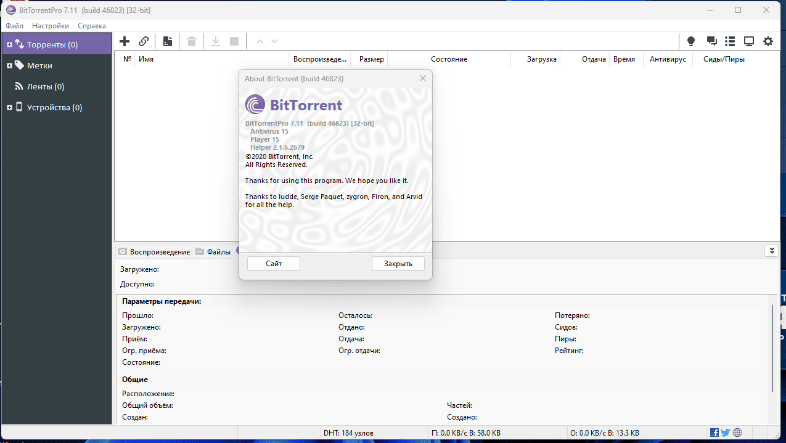Click the download speed П: 0.0 KB/с status

point(466,433)
